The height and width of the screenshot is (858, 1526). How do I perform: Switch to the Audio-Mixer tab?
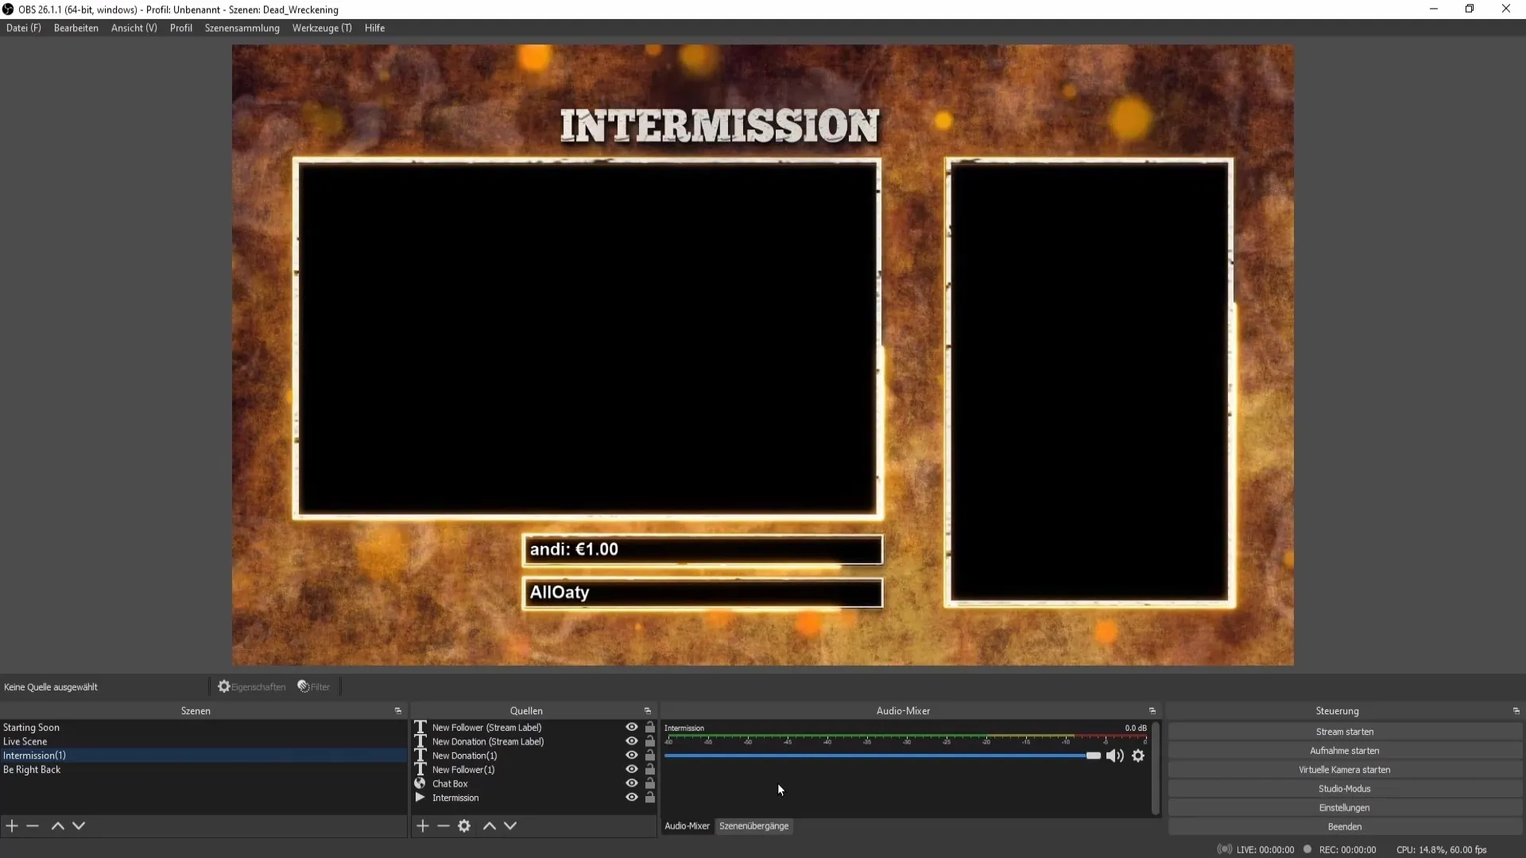[687, 826]
